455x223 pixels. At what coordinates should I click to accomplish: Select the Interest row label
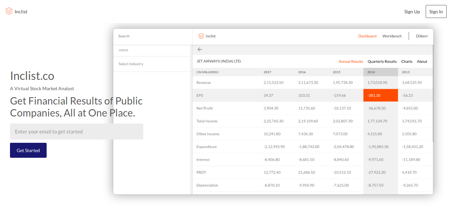click(x=203, y=160)
